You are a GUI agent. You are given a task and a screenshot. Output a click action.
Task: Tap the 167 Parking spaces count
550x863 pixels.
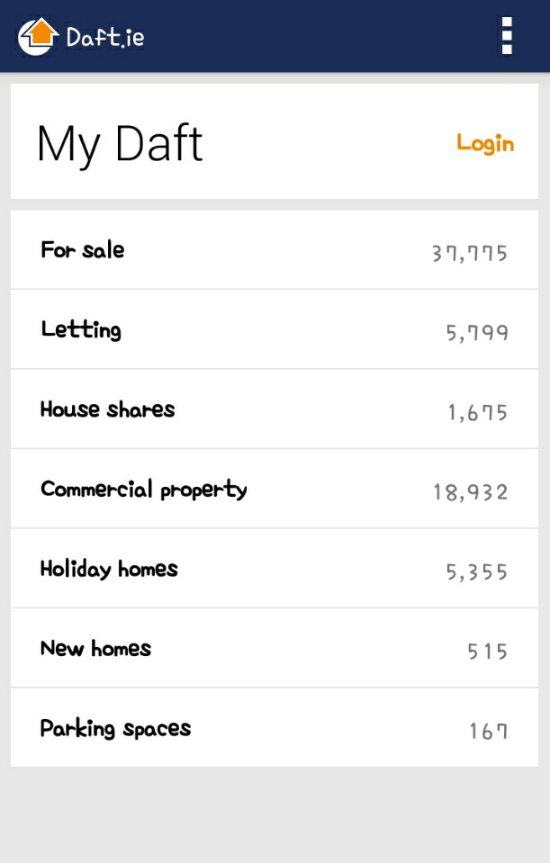tap(488, 731)
